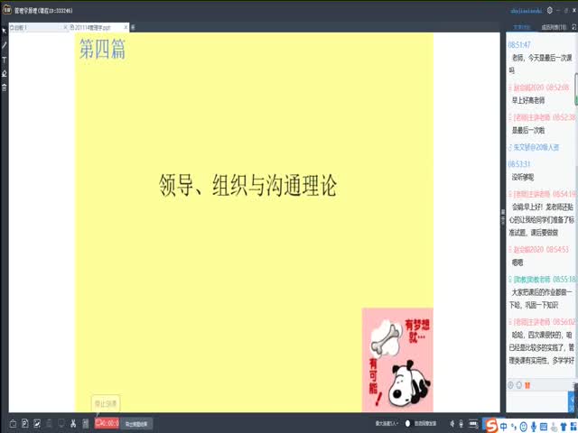Viewport: 578px width, 433px height.
Task: Open the Sogou soft keyboard icon
Action: pos(544,427)
